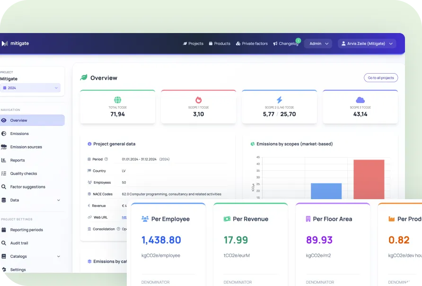Open Private factors in top navigation

click(x=252, y=43)
